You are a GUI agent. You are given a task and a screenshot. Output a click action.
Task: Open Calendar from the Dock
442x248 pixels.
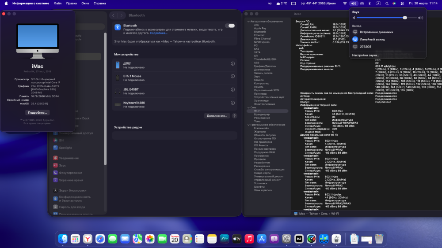175,239
